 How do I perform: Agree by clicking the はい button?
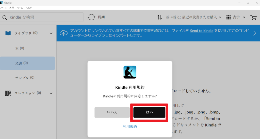pyautogui.click(x=149, y=112)
